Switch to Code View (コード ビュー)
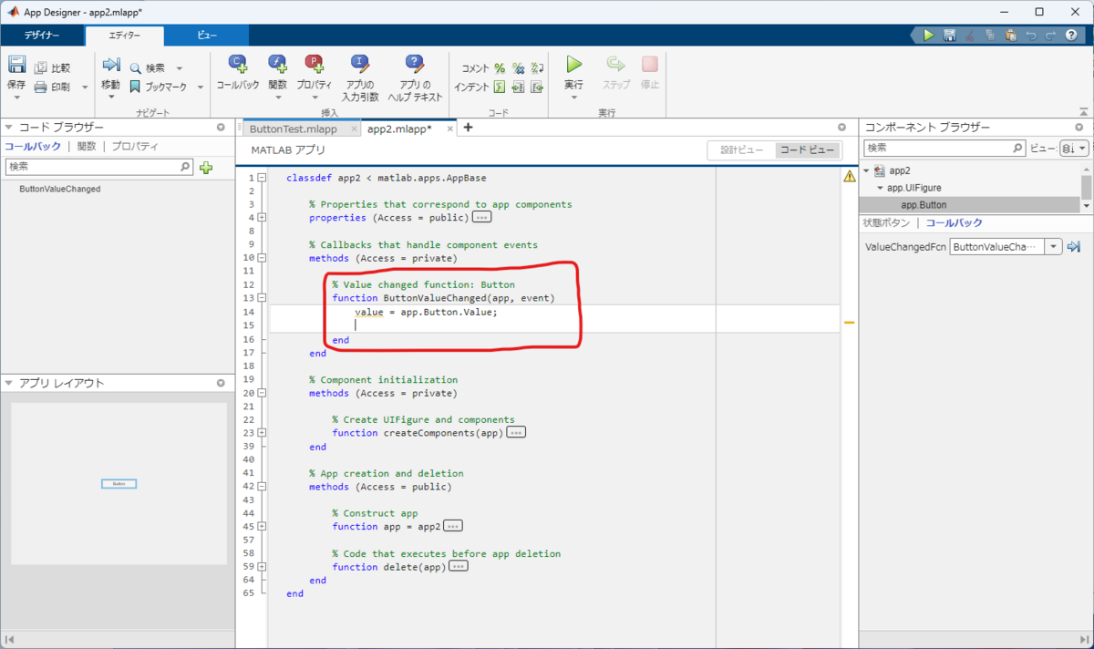The height and width of the screenshot is (649, 1094). click(808, 150)
